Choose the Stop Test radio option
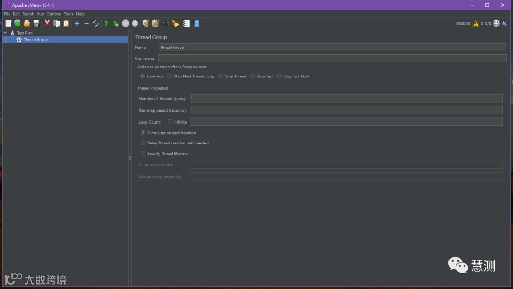Screen dimensions: 513x289 (252, 76)
